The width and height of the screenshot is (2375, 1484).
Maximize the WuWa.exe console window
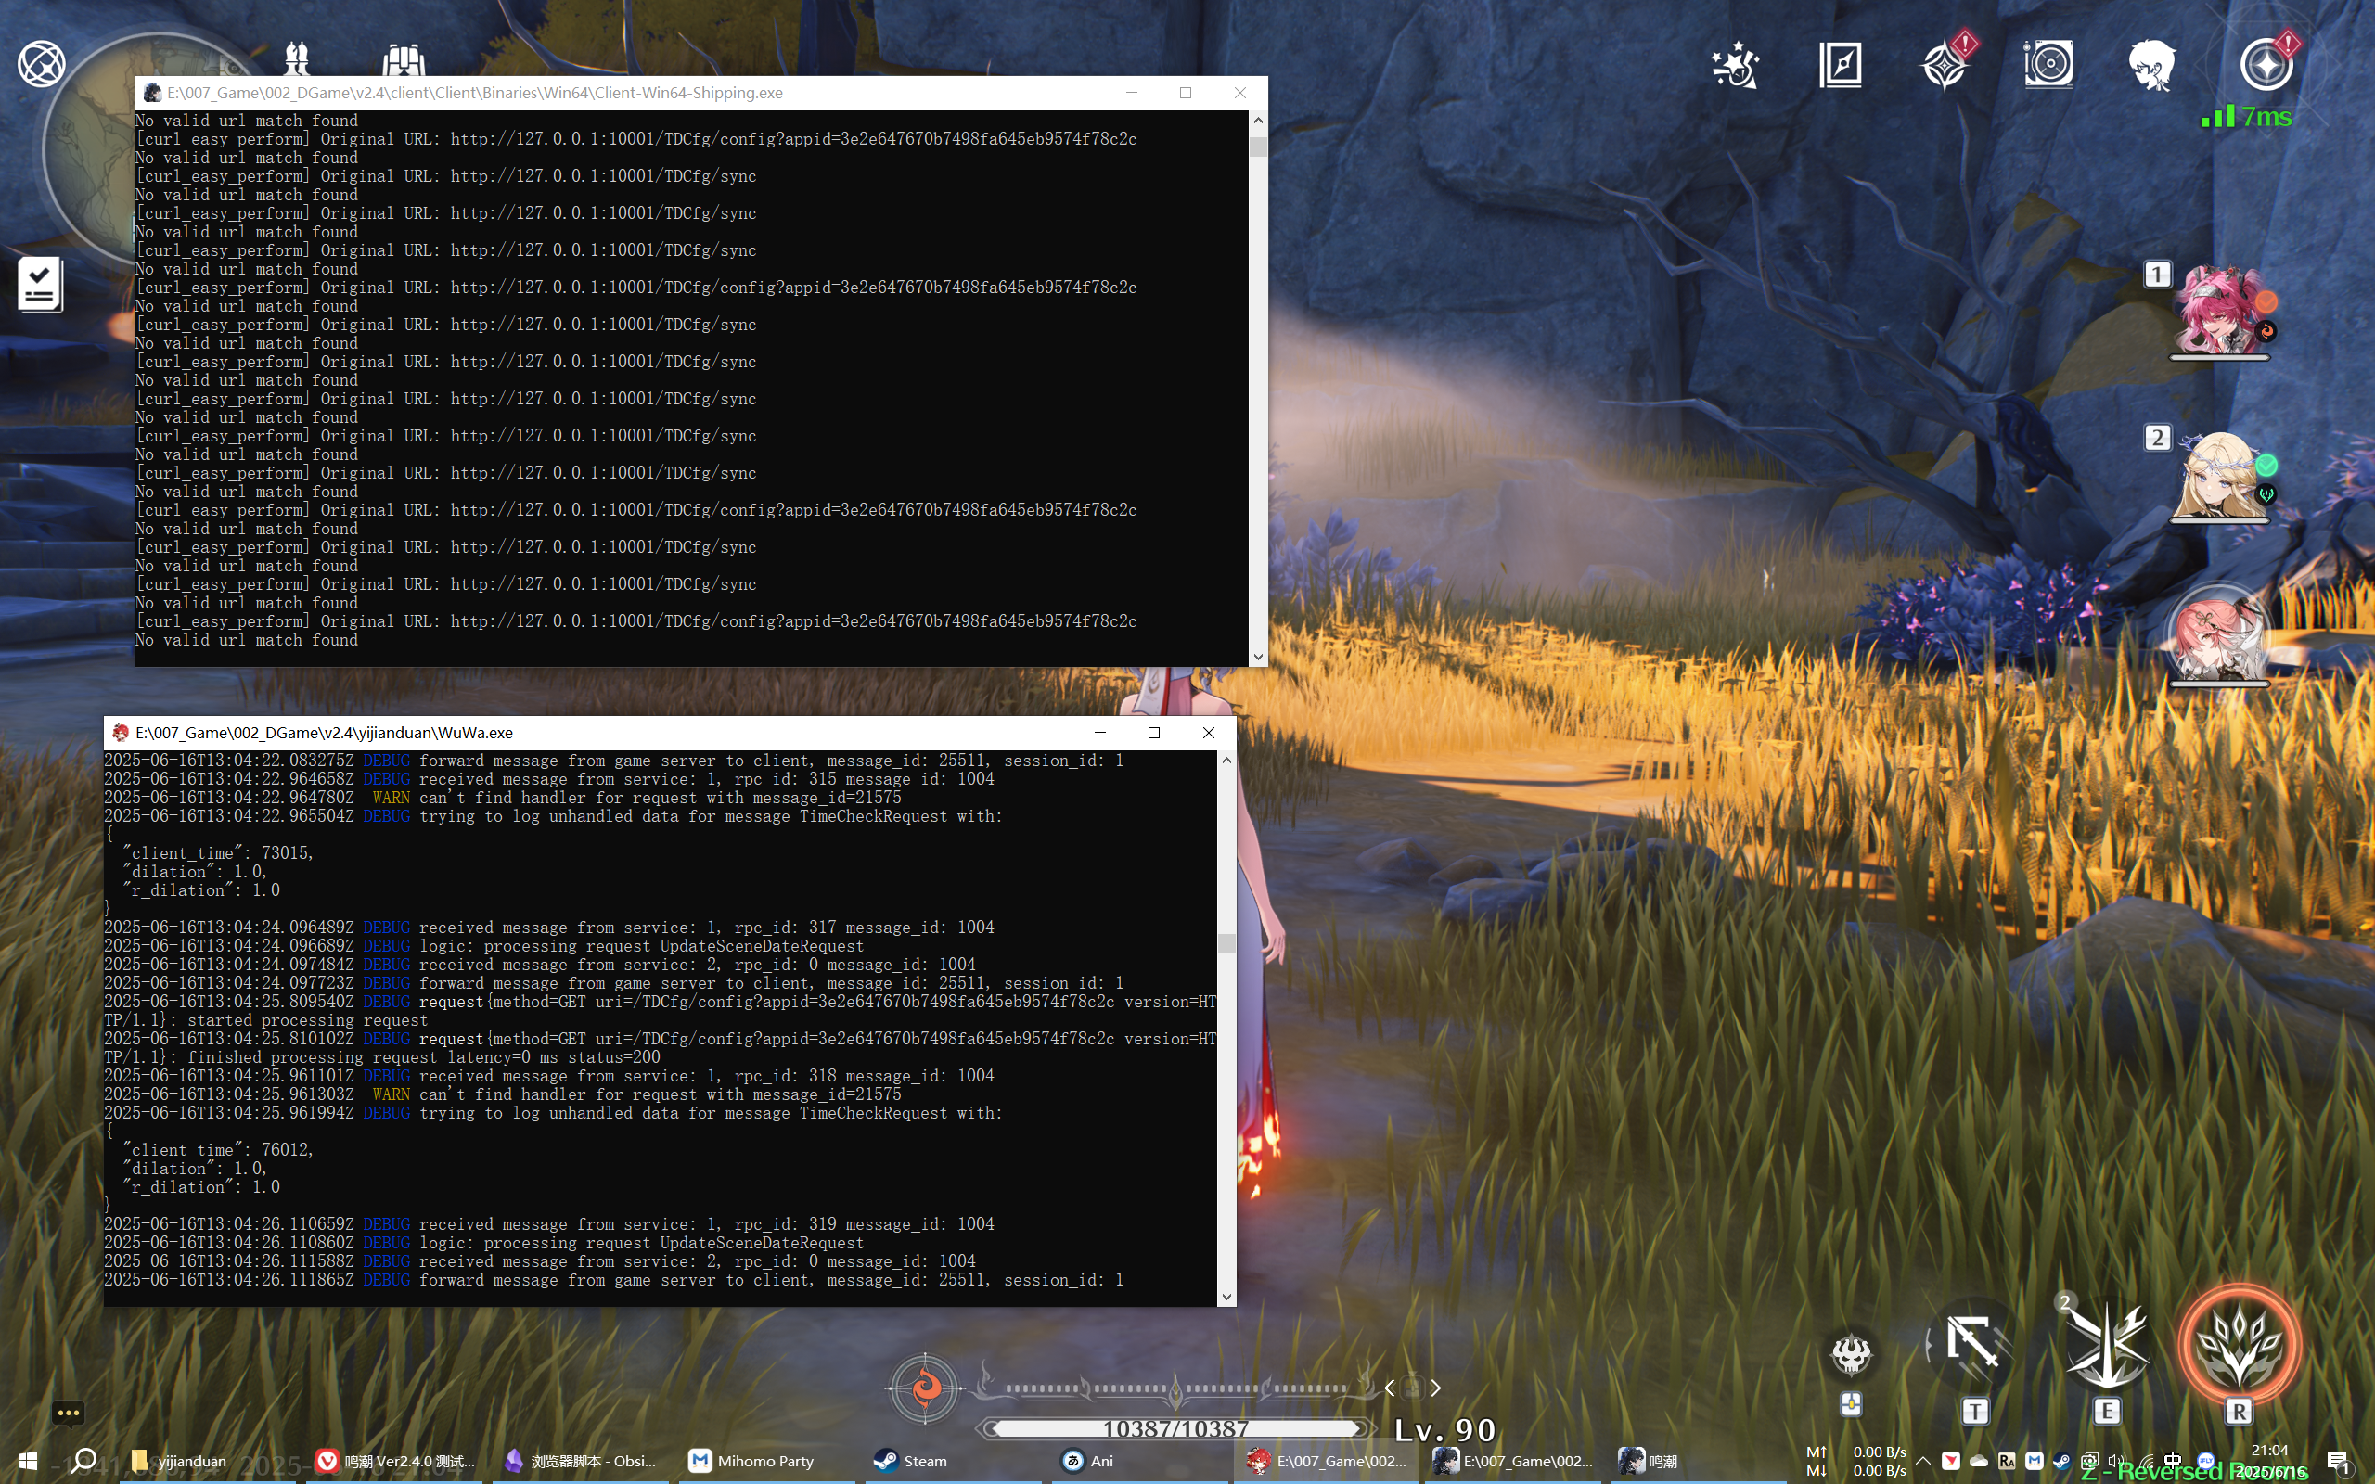click(1154, 732)
